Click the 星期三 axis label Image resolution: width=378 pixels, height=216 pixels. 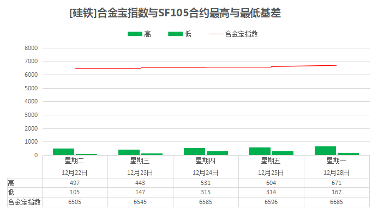(x=140, y=161)
